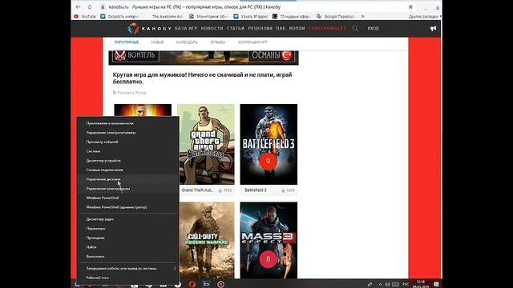Select the Система menu entry
Screen dimensions: 513x288
(128, 151)
